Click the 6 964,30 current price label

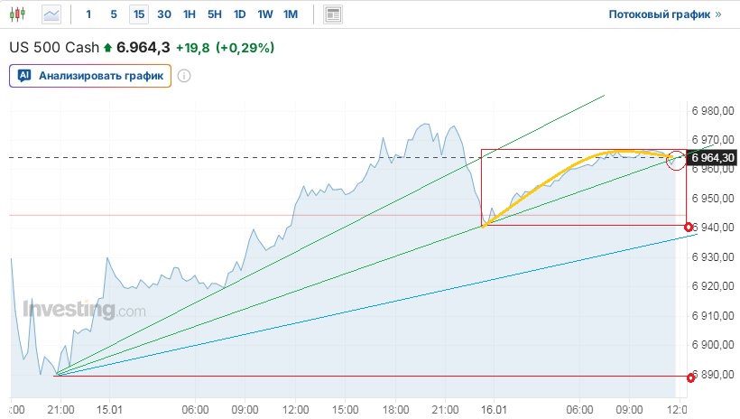[x=713, y=158]
